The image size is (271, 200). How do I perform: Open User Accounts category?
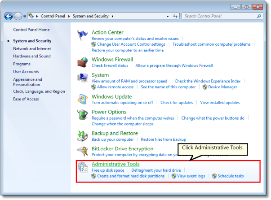pyautogui.click(x=26, y=72)
